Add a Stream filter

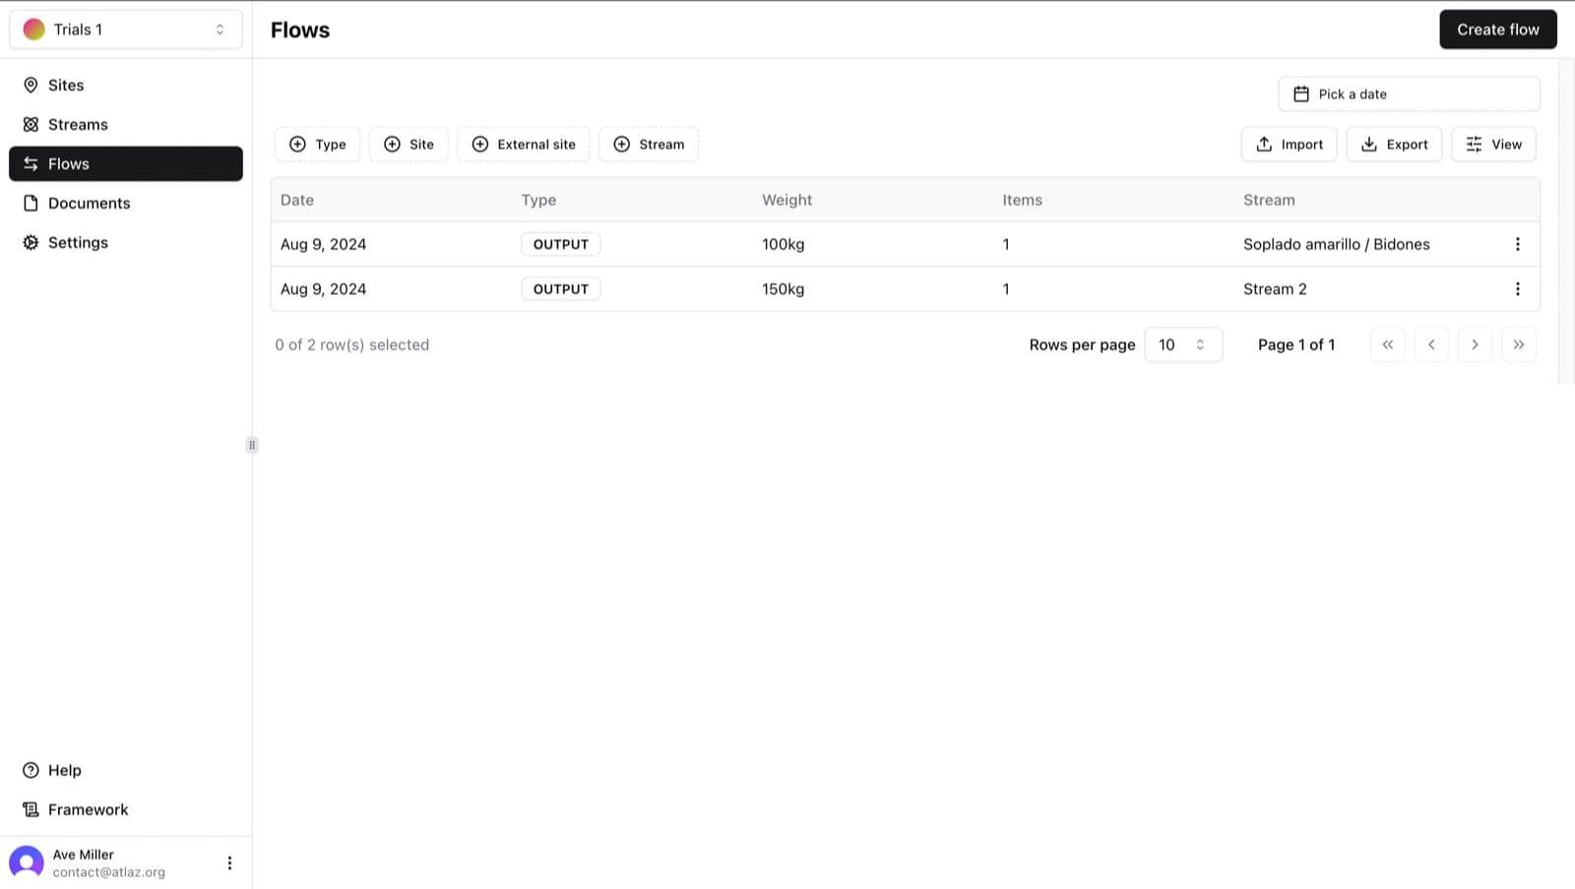648,145
